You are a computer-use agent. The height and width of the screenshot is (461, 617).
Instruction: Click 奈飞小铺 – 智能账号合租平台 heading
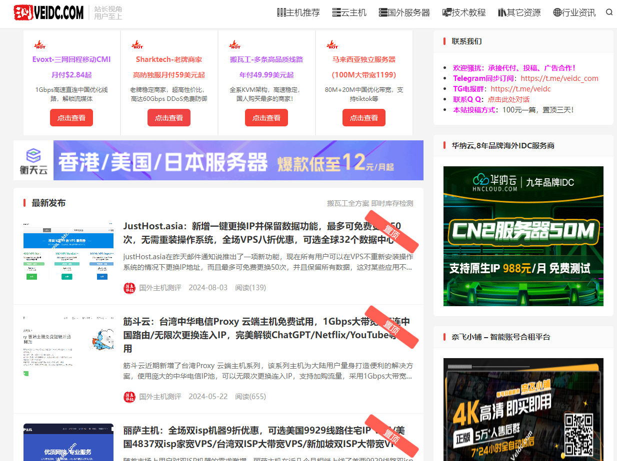[x=501, y=337]
